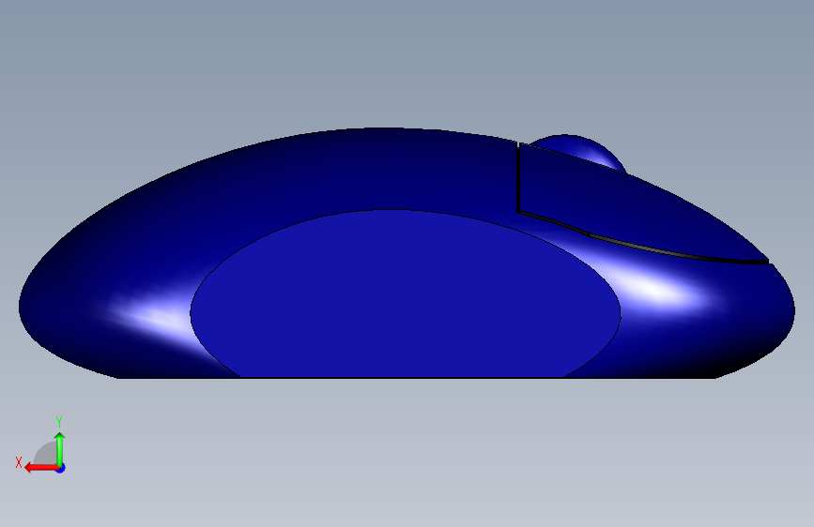
Task: Select the flat elliptical face of the model
Action: 405,295
